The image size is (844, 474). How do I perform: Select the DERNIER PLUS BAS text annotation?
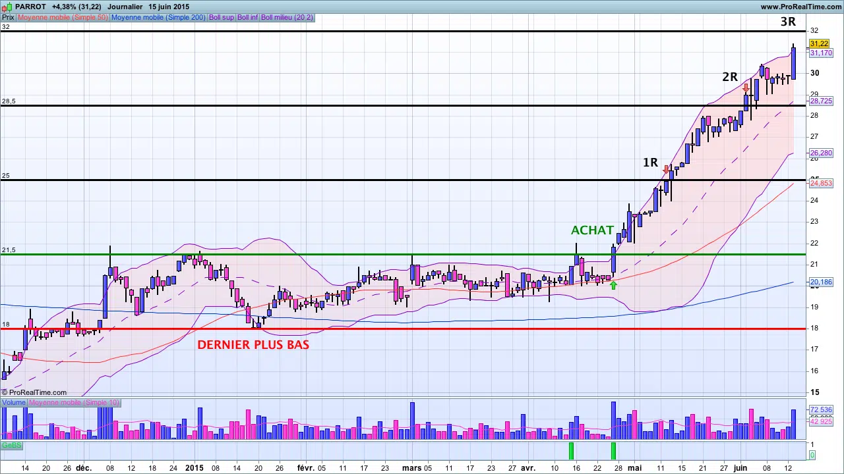coord(253,344)
